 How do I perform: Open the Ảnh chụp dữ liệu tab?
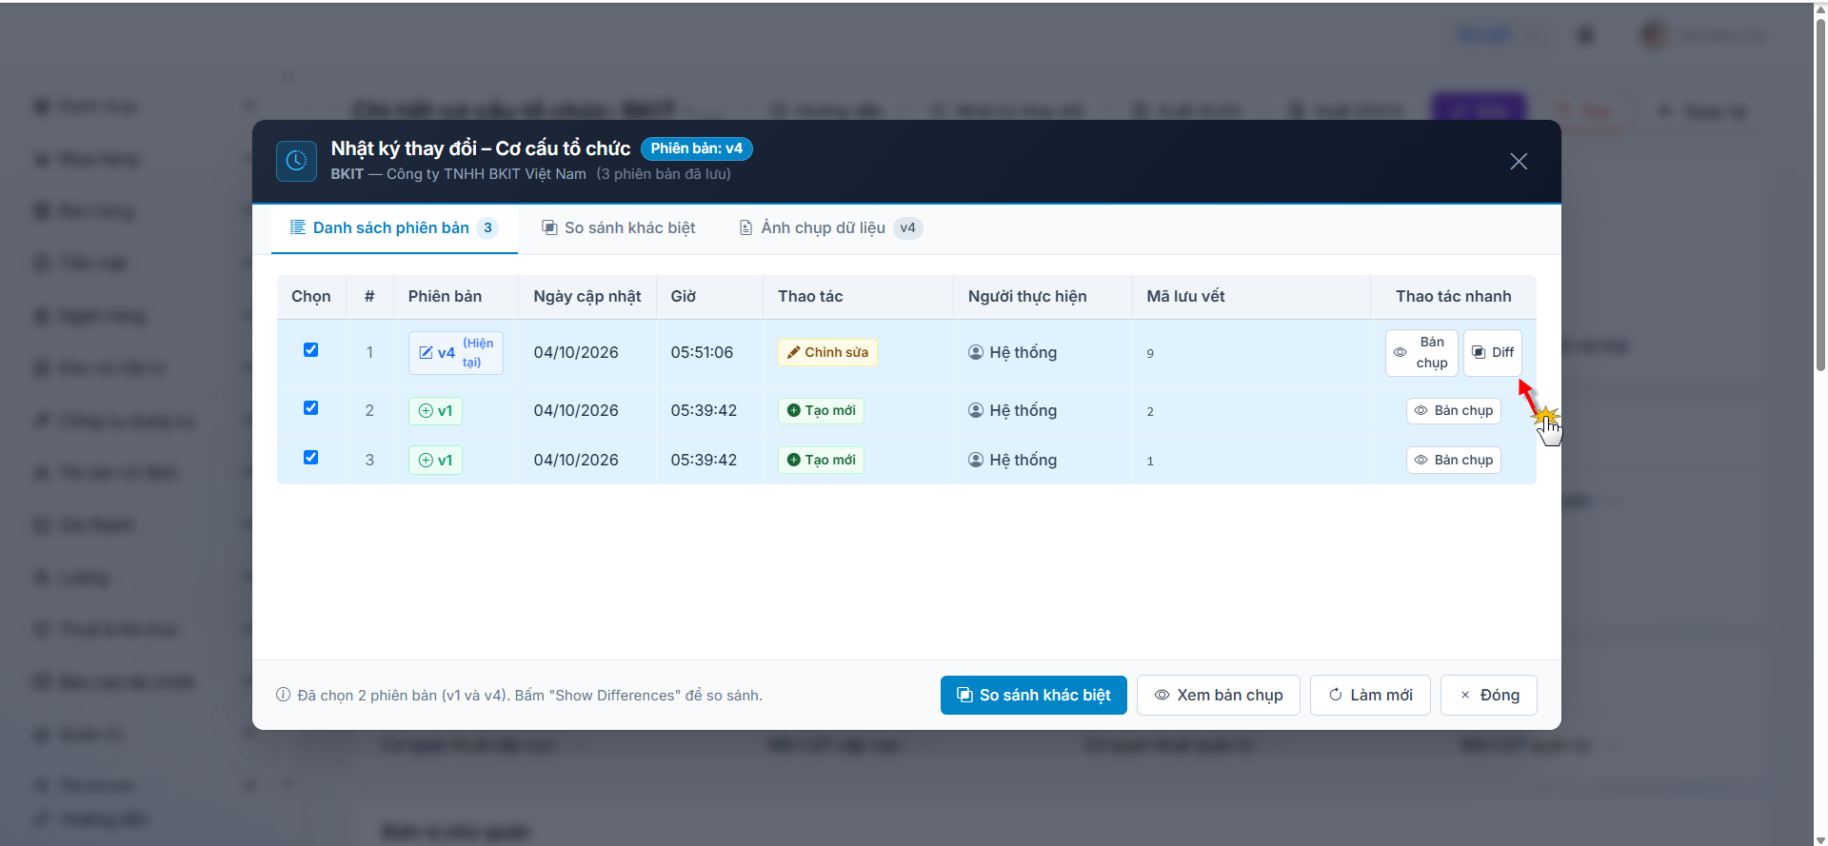click(831, 228)
